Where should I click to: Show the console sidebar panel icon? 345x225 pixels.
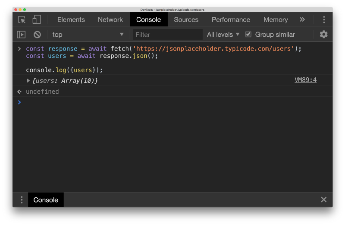coord(21,35)
